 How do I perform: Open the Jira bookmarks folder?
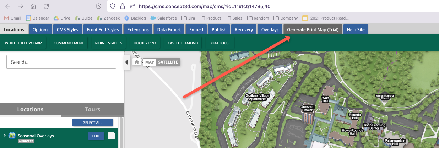tap(189, 18)
